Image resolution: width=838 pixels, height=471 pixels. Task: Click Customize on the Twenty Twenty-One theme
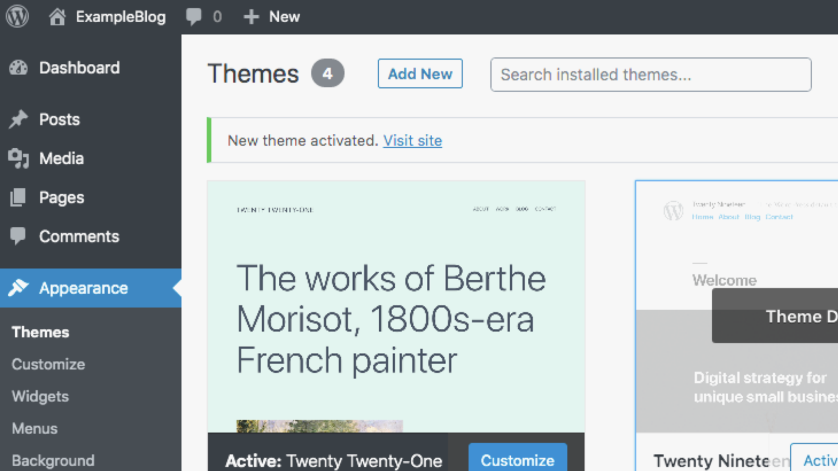click(517, 460)
